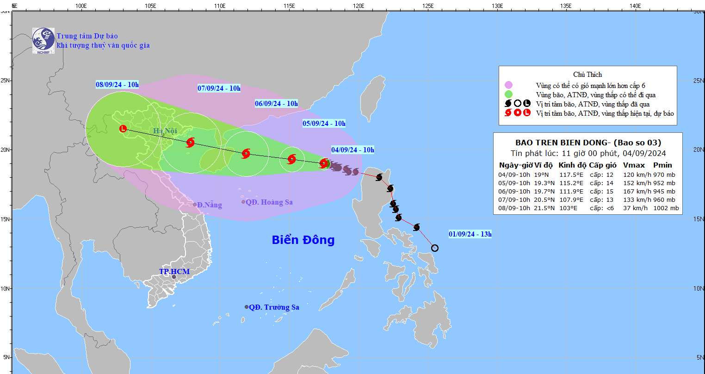Select the red L low-pressure marker
Screen dimensions: 705x374
tap(123, 129)
